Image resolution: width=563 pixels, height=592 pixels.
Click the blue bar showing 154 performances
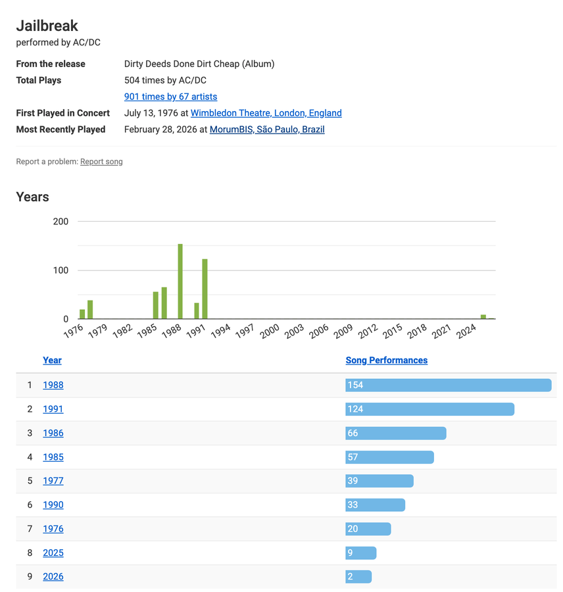coord(448,385)
